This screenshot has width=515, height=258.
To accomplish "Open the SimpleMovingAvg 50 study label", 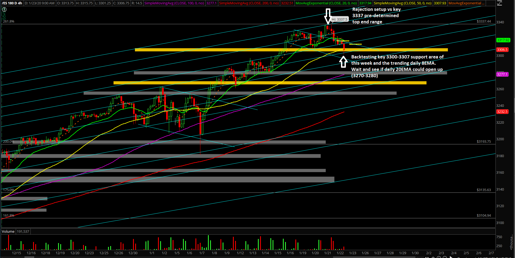I will pyautogui.click(x=403, y=3).
